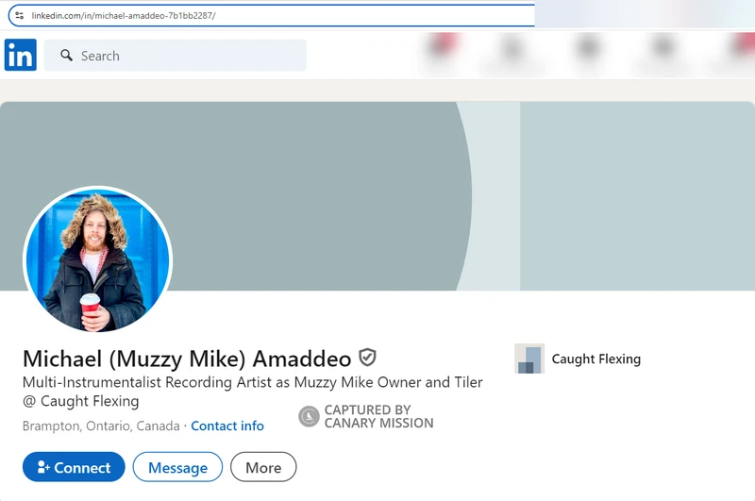Viewport: 755px width, 501px height.
Task: Click the Michael (Muzzy Mike) Amaddeo name heading
Action: pyautogui.click(x=187, y=359)
